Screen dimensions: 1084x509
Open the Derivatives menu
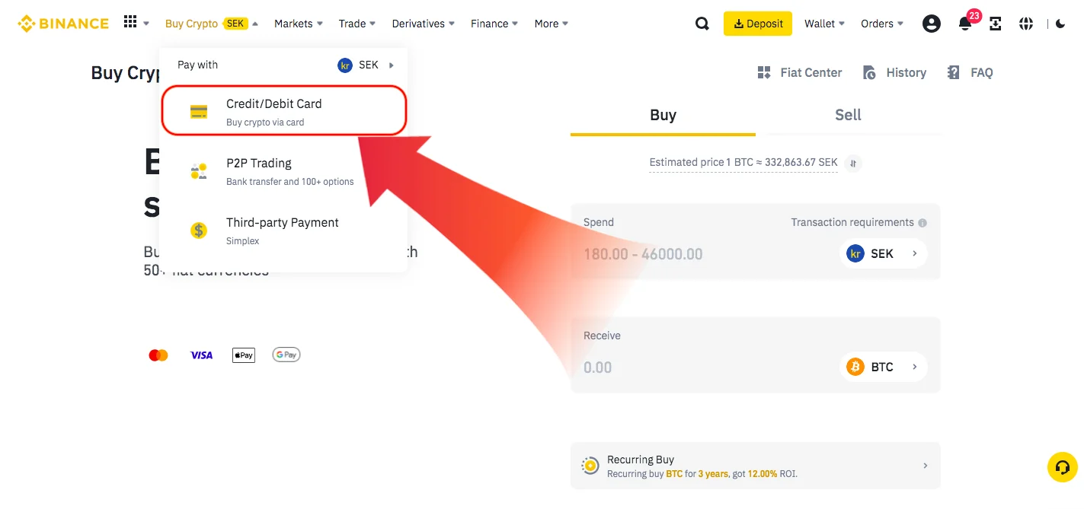(x=423, y=24)
